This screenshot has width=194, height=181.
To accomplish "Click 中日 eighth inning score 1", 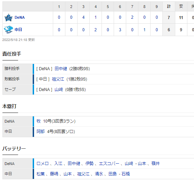I will [144, 30].
